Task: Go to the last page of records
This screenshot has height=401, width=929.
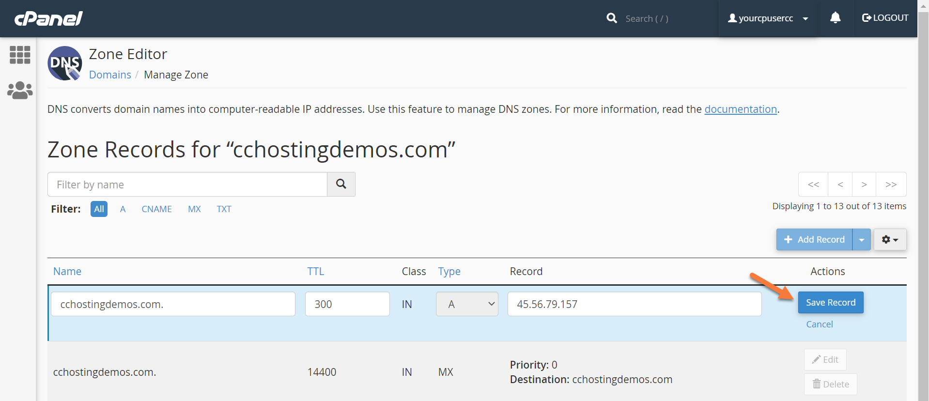Action: tap(891, 185)
